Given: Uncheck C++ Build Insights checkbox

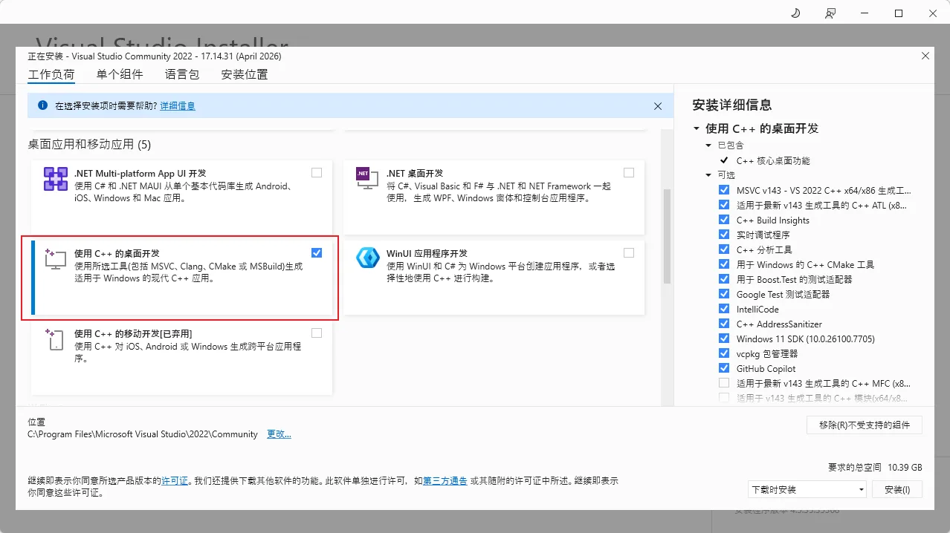Looking at the screenshot, I should point(724,220).
